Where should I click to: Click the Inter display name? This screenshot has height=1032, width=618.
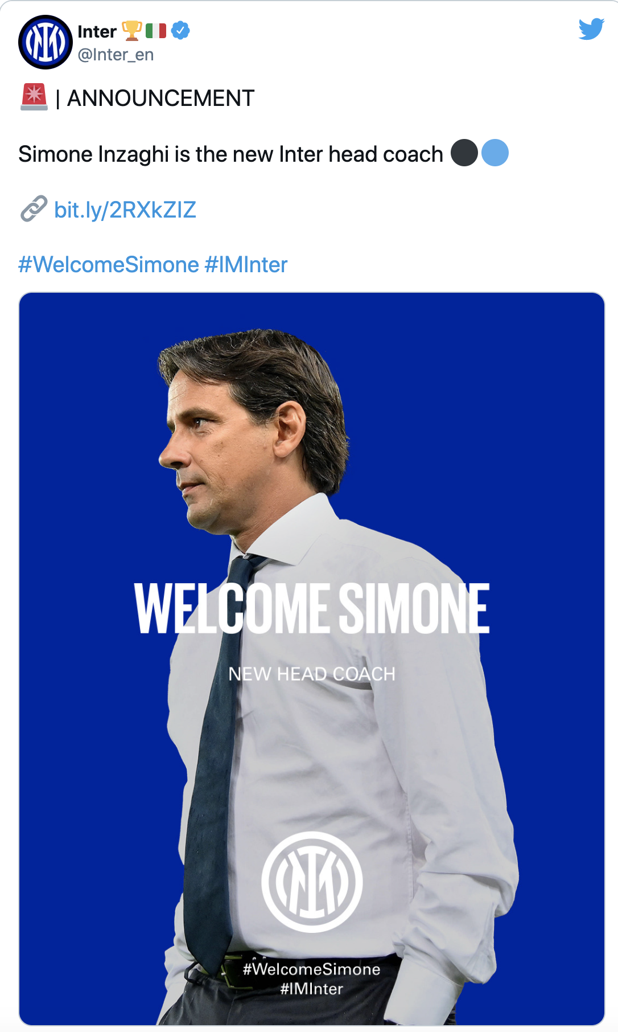point(97,31)
